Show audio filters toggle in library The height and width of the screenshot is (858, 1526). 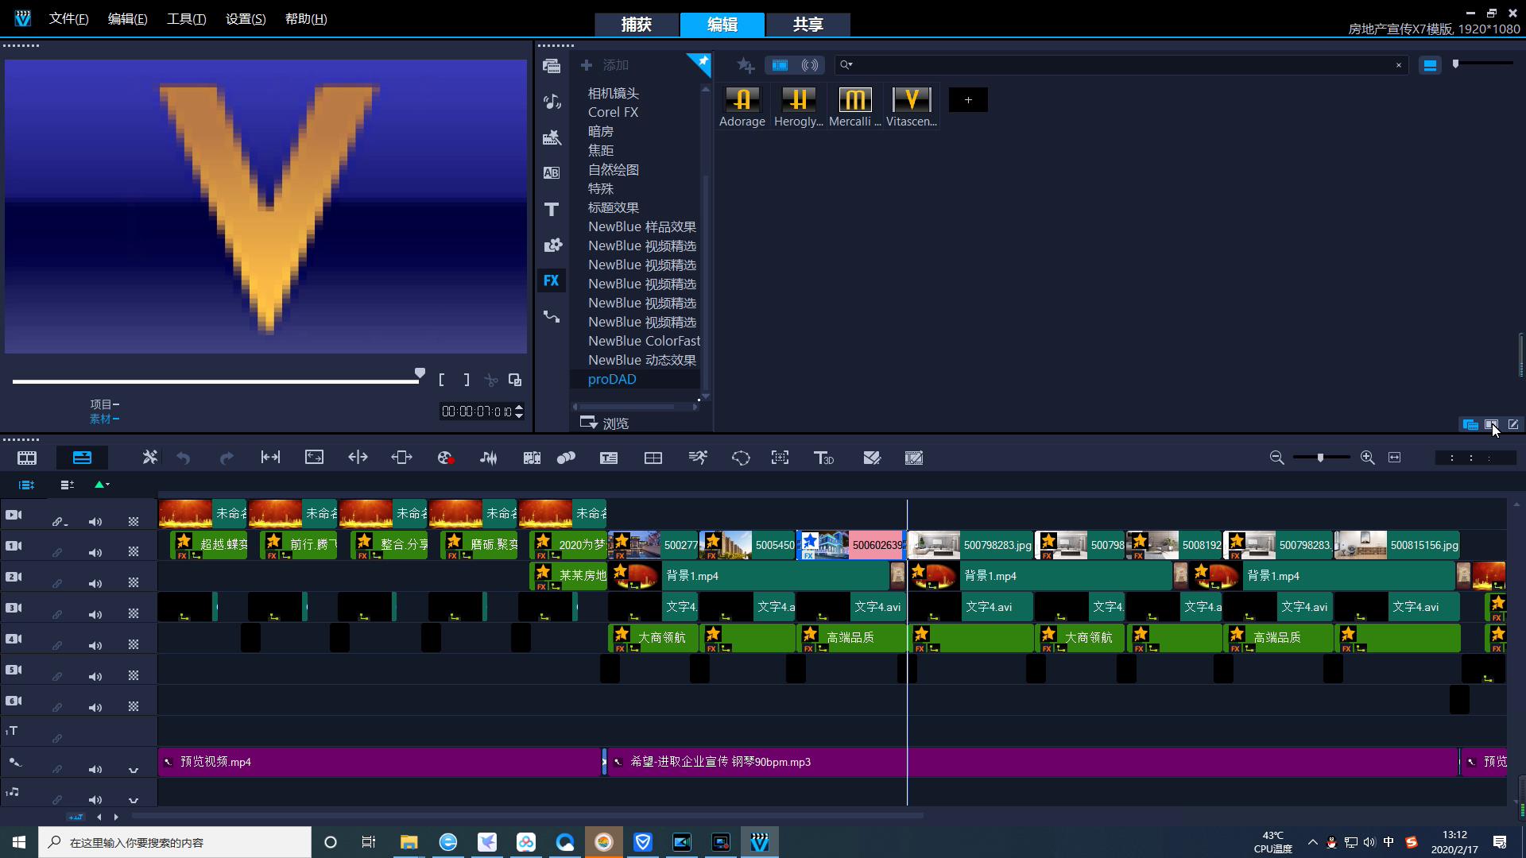tap(810, 65)
